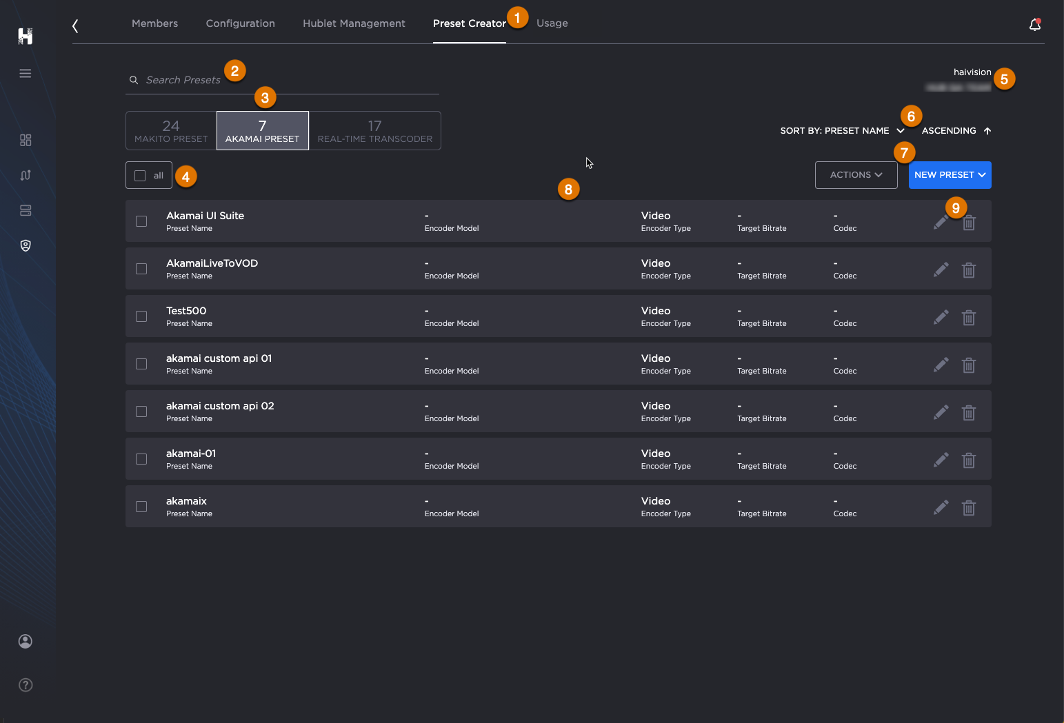1064x723 pixels.
Task: Open the NEW PRESET dropdown arrow
Action: (x=981, y=174)
